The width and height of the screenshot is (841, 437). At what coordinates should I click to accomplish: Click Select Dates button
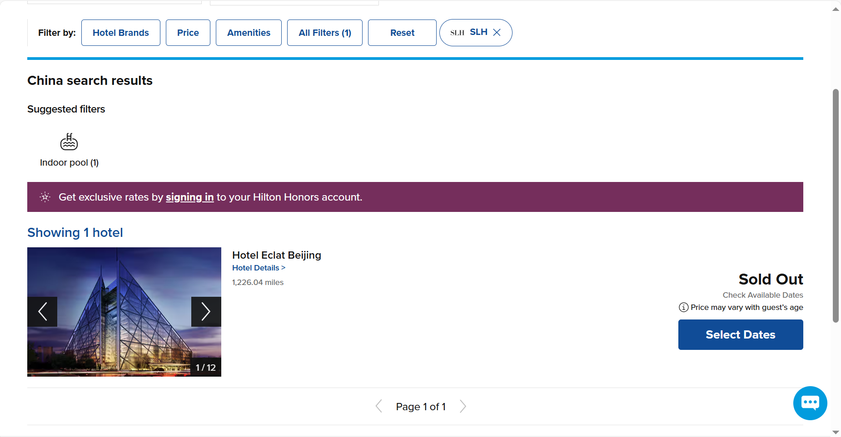[741, 334]
